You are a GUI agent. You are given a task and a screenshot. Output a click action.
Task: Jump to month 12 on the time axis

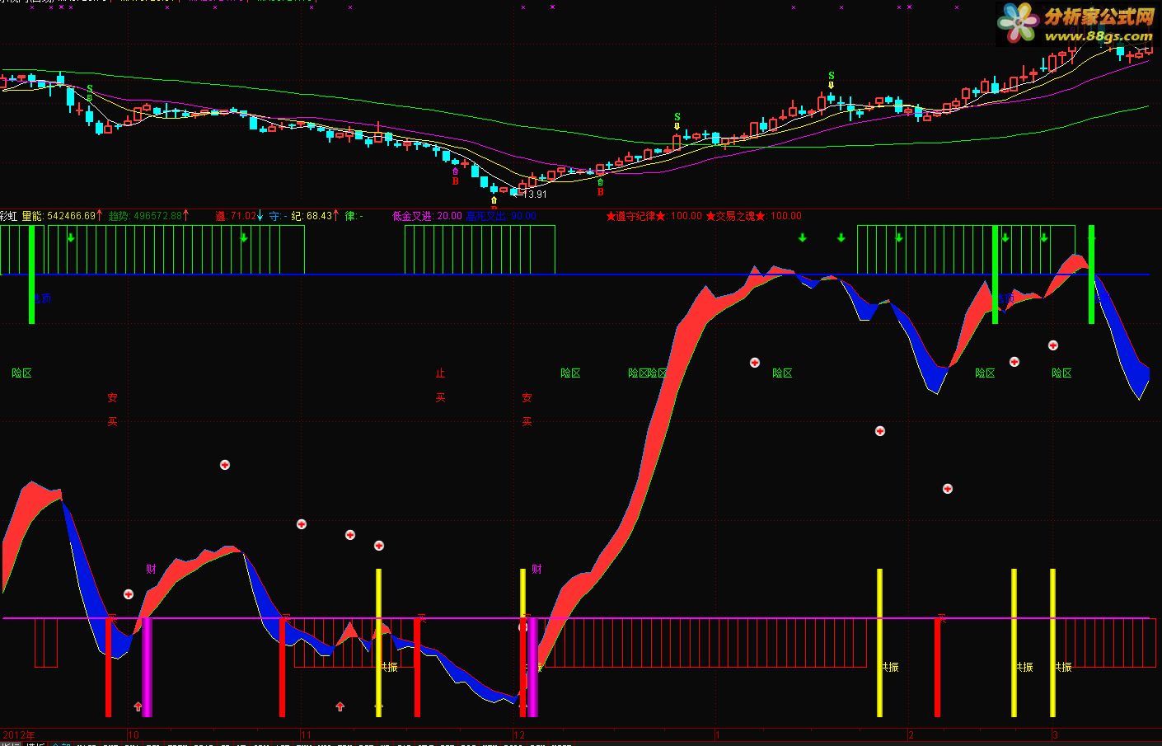(x=519, y=734)
